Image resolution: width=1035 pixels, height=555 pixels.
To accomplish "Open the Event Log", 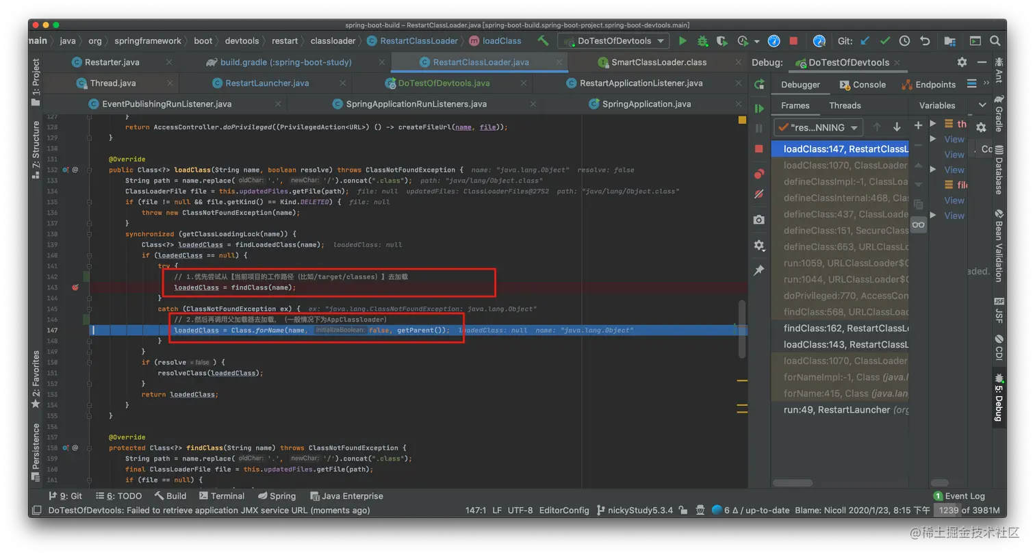I will 958,495.
